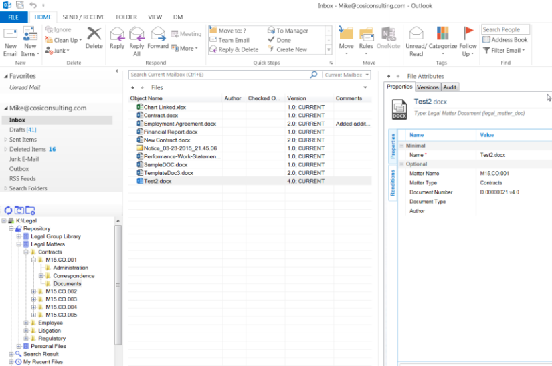
Task: Switch to the SEND / RECEIVE tab
Action: click(x=84, y=17)
